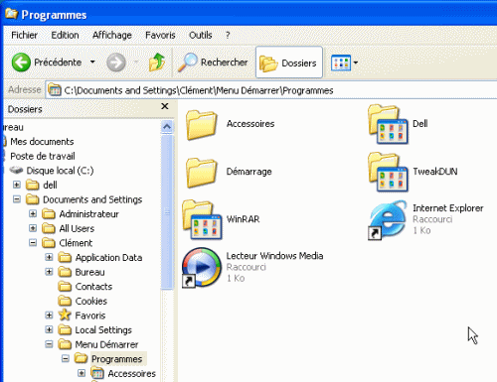Open the ? help menu
The height and width of the screenshot is (382, 497).
[x=228, y=35]
